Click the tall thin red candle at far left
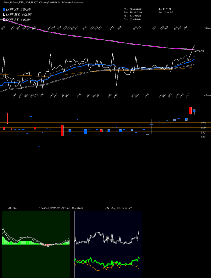 tap(8, 118)
